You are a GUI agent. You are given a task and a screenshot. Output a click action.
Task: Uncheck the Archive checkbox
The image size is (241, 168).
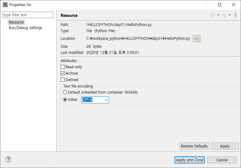pyautogui.click(x=62, y=73)
